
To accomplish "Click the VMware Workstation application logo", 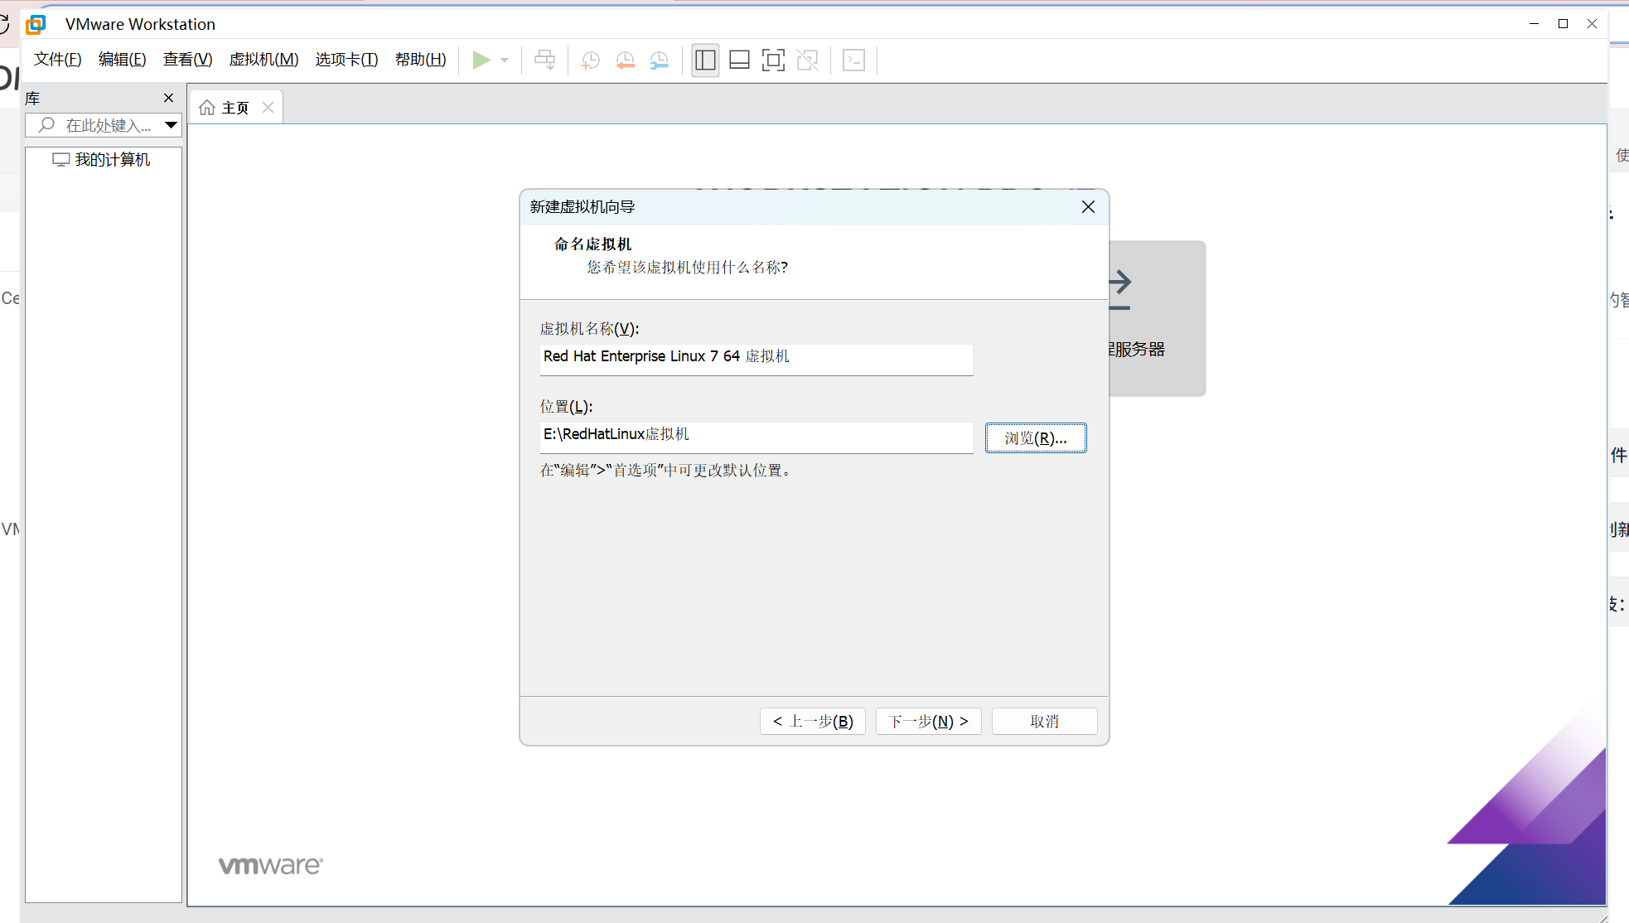I will click(35, 24).
